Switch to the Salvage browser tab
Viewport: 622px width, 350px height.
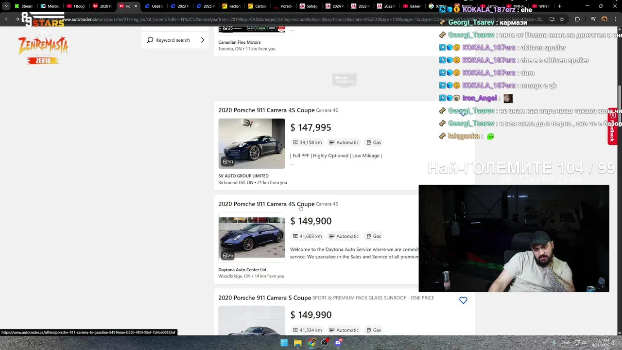point(309,6)
